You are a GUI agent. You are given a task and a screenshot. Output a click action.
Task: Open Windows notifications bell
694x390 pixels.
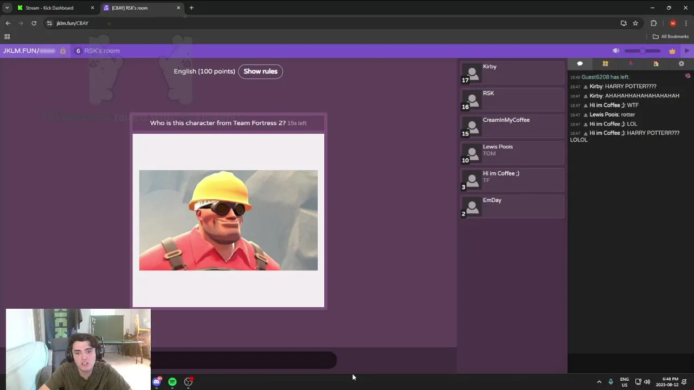685,382
